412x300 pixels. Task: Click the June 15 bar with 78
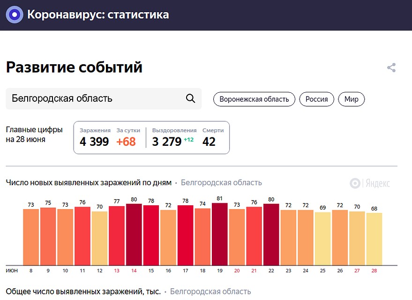[151, 235]
